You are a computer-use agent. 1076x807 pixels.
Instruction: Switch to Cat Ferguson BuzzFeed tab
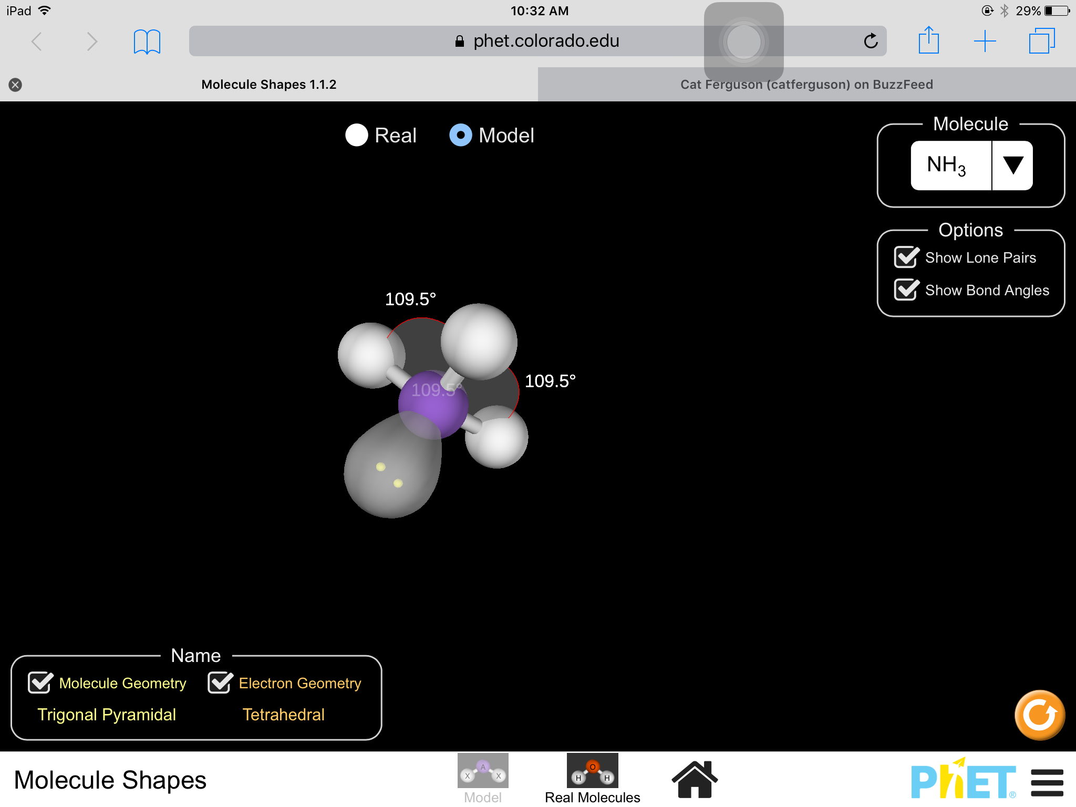coord(806,85)
